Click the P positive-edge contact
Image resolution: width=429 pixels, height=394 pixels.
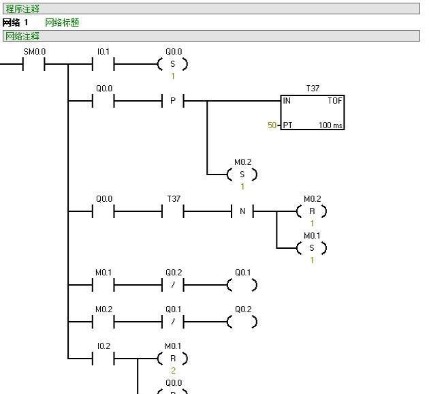pos(173,101)
